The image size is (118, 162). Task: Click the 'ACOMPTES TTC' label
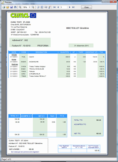(x=80, y=124)
